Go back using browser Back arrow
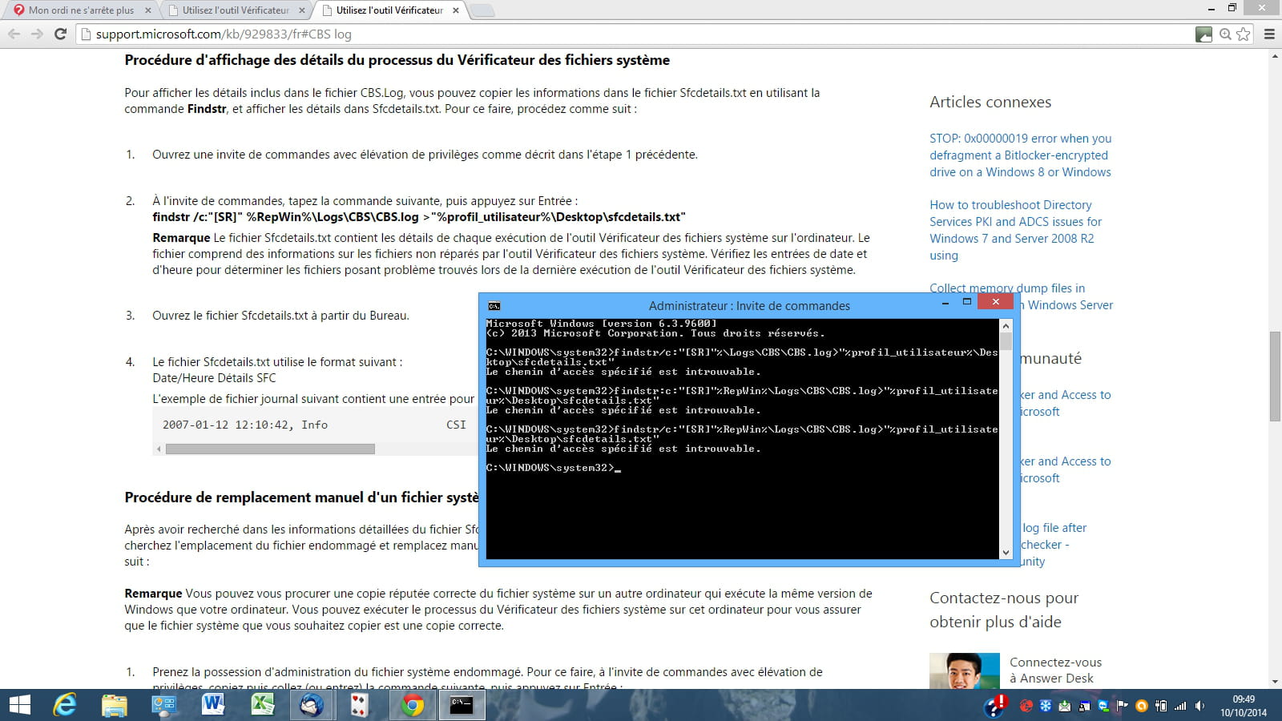The image size is (1282, 721). (x=14, y=34)
